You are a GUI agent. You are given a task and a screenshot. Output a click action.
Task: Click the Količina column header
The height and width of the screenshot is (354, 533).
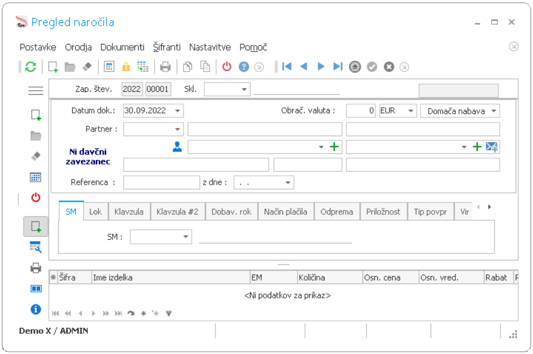click(330, 278)
